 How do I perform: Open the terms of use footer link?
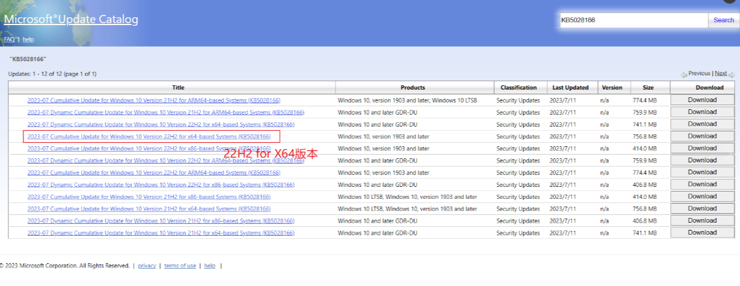point(180,266)
